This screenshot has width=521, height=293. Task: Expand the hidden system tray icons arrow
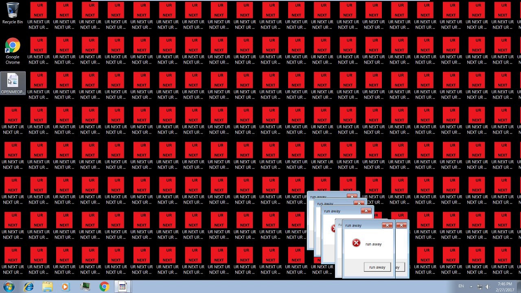[471, 286]
